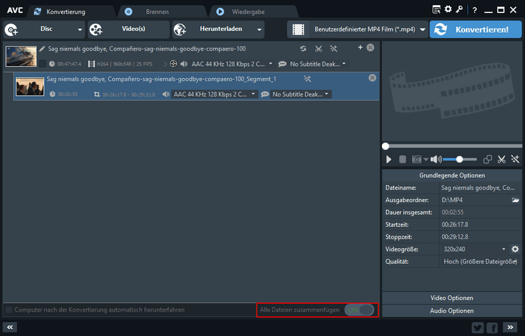Edit the Dateiname field
The width and height of the screenshot is (525, 336).
click(480, 188)
